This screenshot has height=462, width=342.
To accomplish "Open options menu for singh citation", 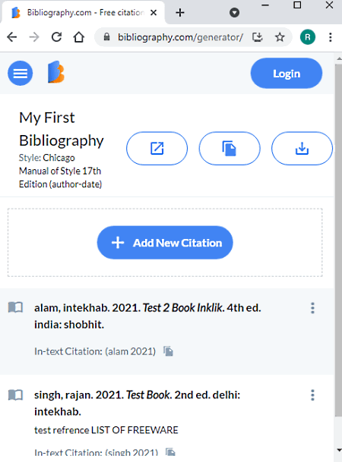I will tap(312, 395).
